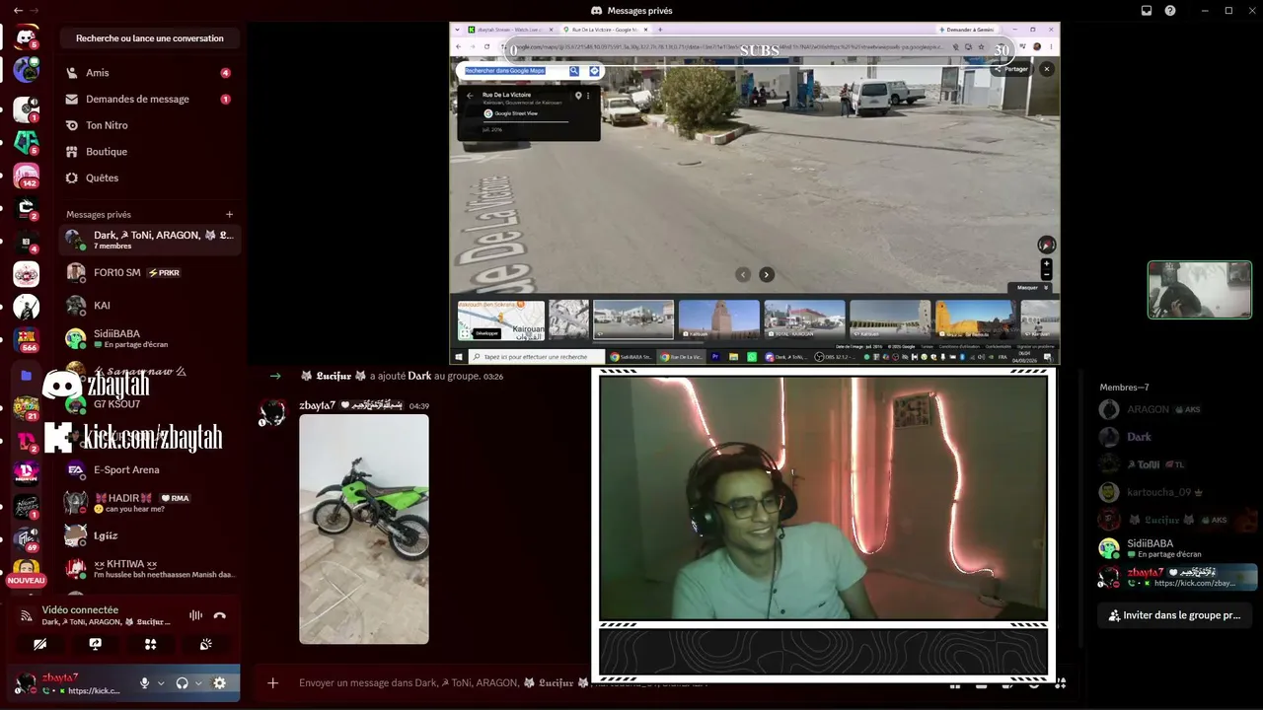
Task: Share your screen from voice panel
Action: pos(95,644)
